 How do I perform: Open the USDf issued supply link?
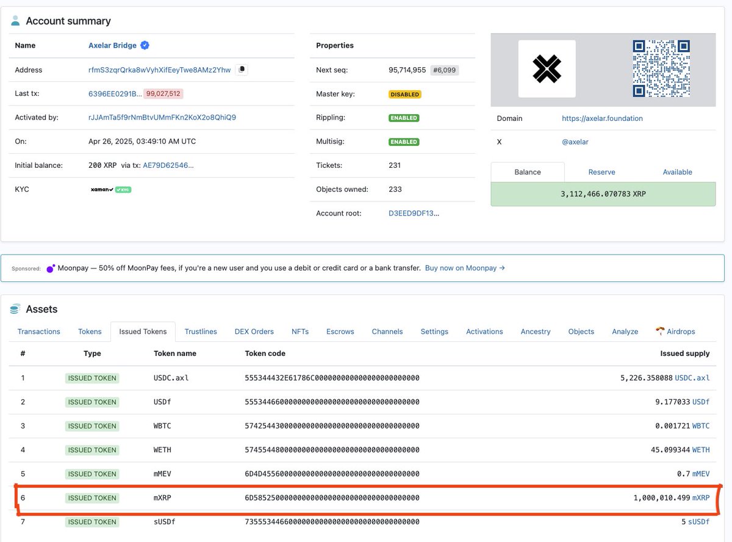(x=701, y=402)
